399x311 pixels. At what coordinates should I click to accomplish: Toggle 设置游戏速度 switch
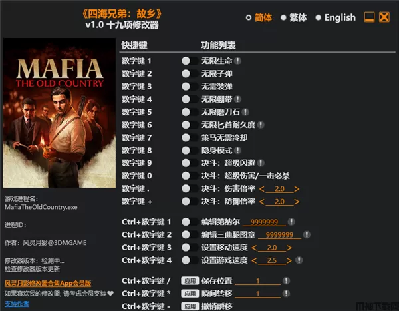pos(190,260)
